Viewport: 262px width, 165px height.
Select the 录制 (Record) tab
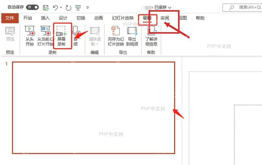pos(147,18)
